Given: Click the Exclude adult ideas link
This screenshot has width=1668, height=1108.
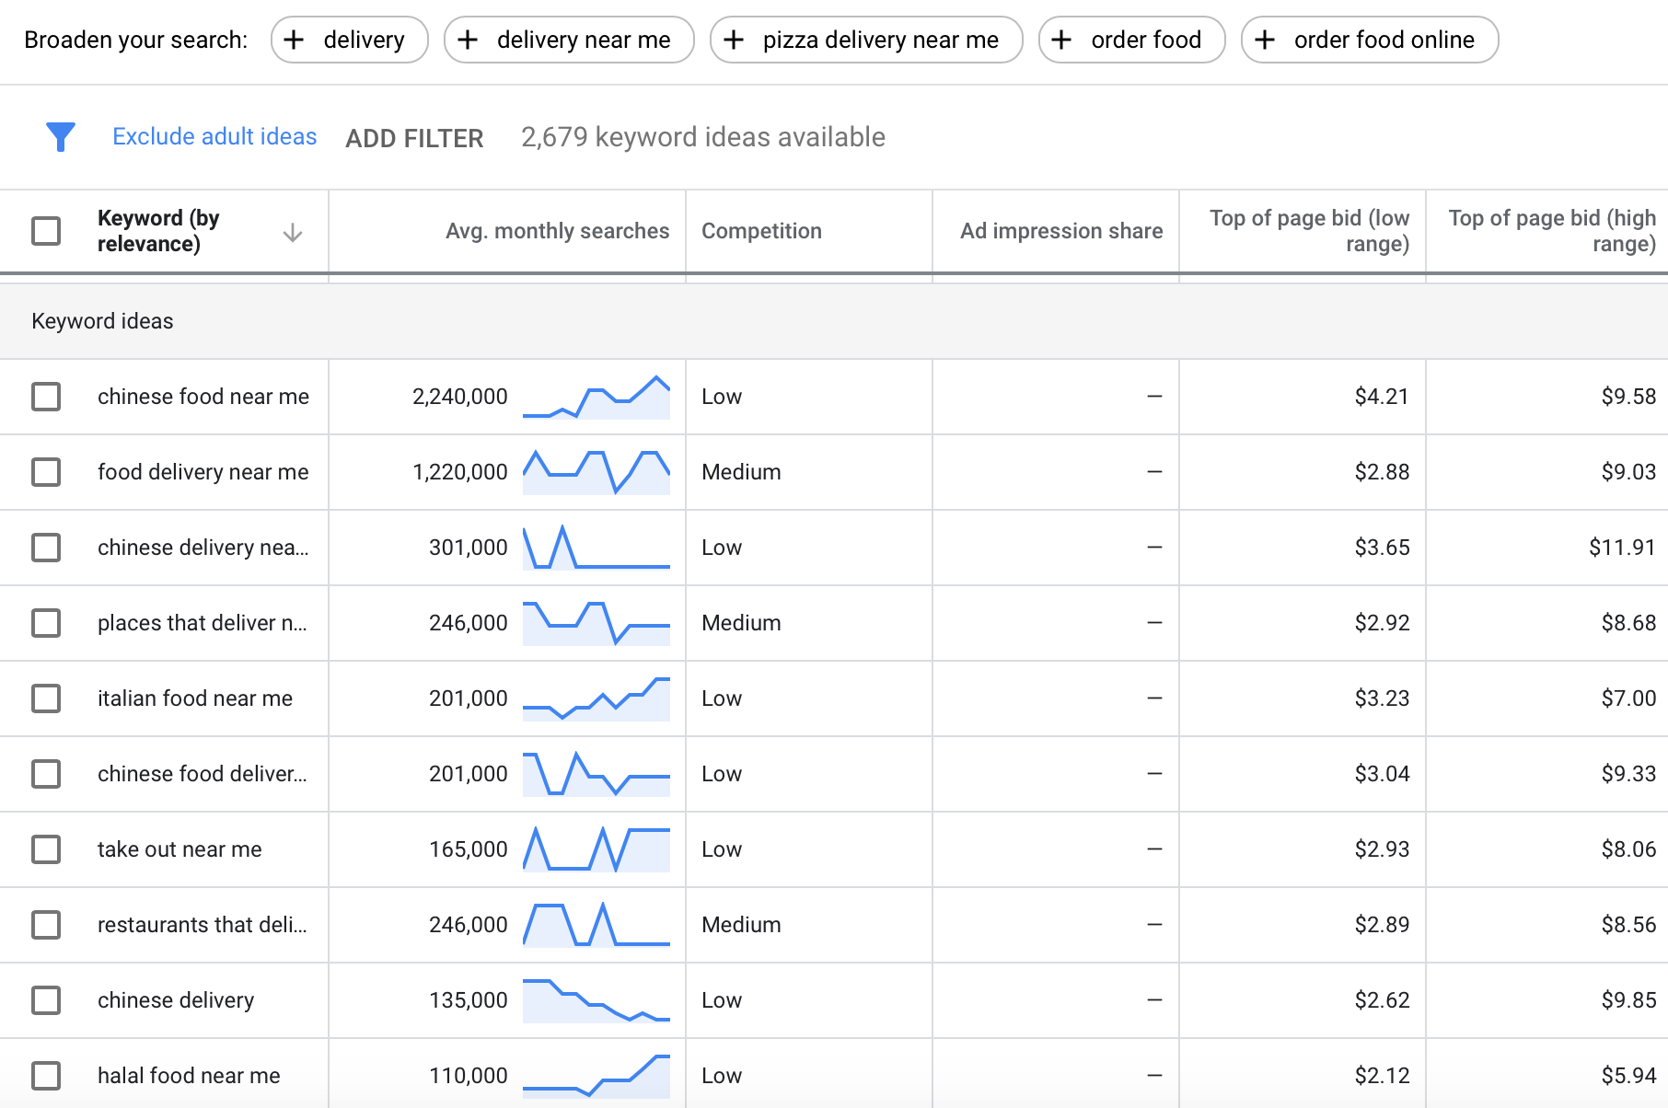Looking at the screenshot, I should click(x=214, y=136).
